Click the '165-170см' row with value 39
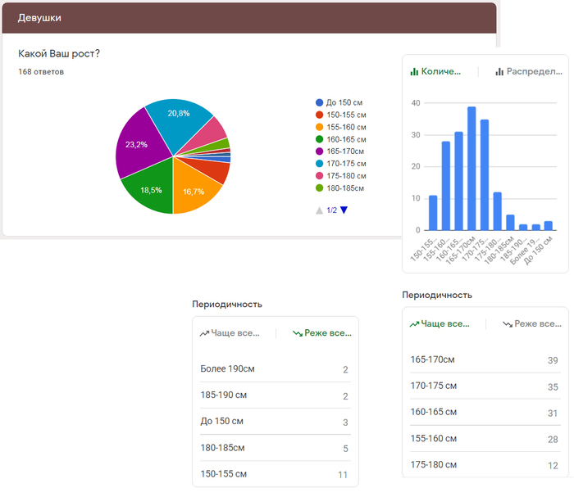This screenshot has width=574, height=497. [485, 360]
